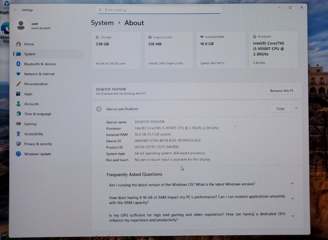
Task: Click the Processor i5-10500T value text
Action: (177, 128)
